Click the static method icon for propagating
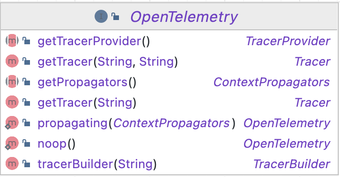Screen dimensions: 340x177 12,123
